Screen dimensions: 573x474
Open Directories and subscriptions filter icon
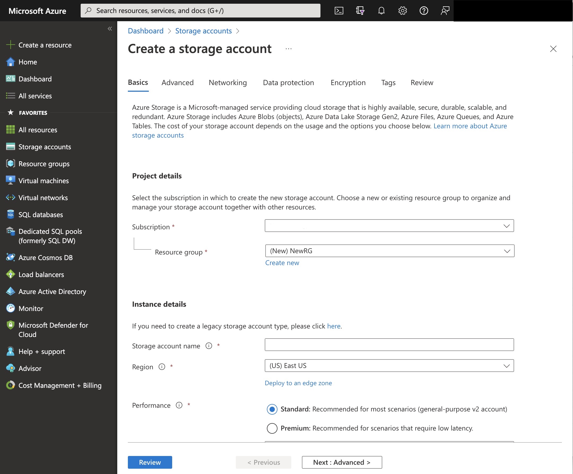coord(360,11)
